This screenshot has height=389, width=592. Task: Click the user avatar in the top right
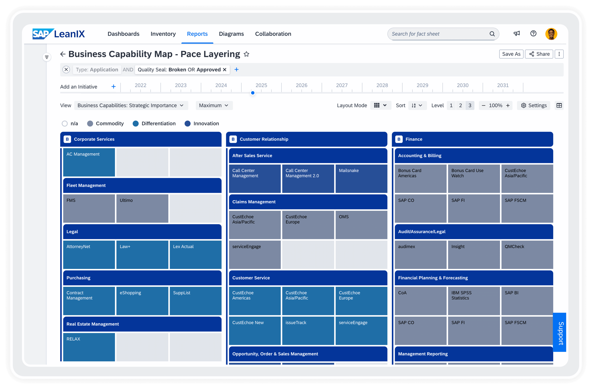(x=552, y=34)
